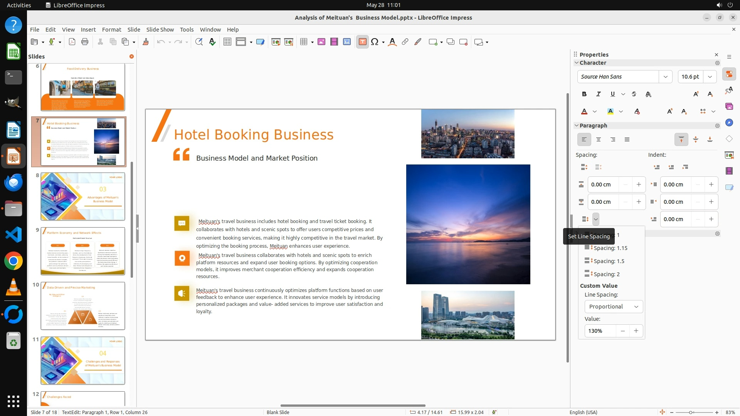Open the Format menu
The width and height of the screenshot is (740, 416).
(111, 30)
